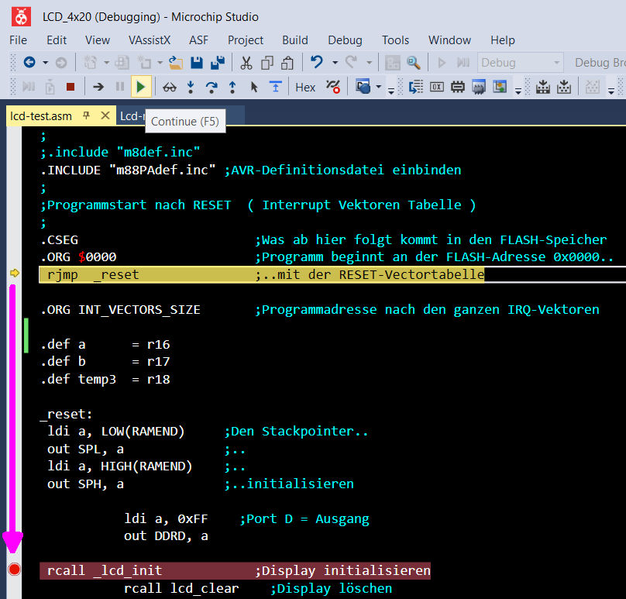
Task: Remove red breakpoint on rcall _lcd_init
Action: (x=15, y=570)
